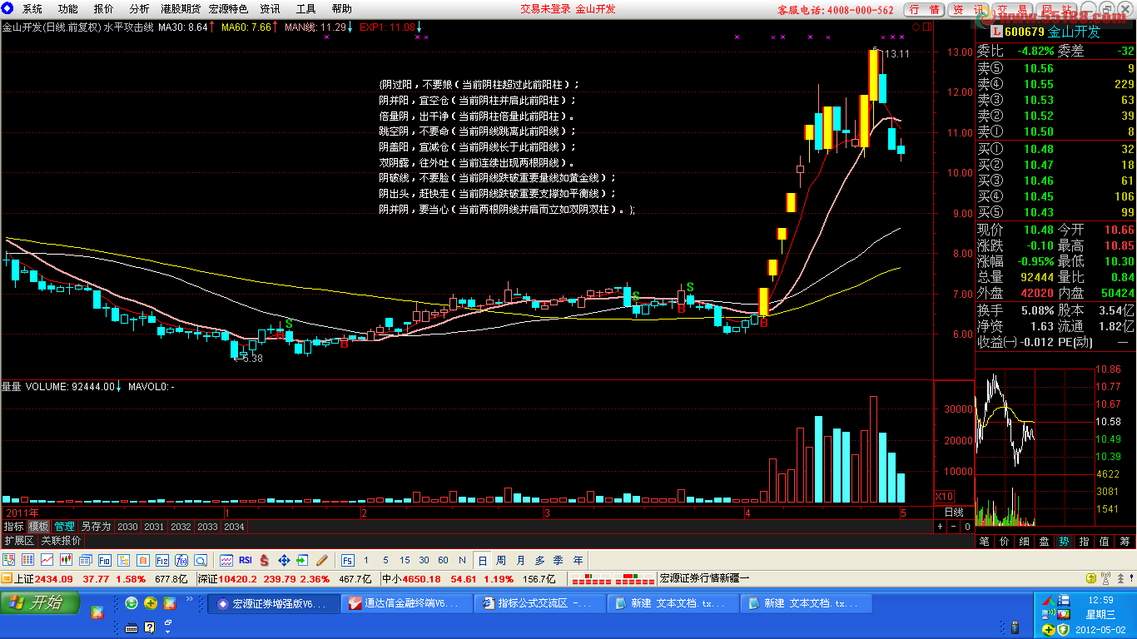This screenshot has height=639, width=1137.
Task: Open the orange document toolbar icon
Action: click(x=143, y=560)
